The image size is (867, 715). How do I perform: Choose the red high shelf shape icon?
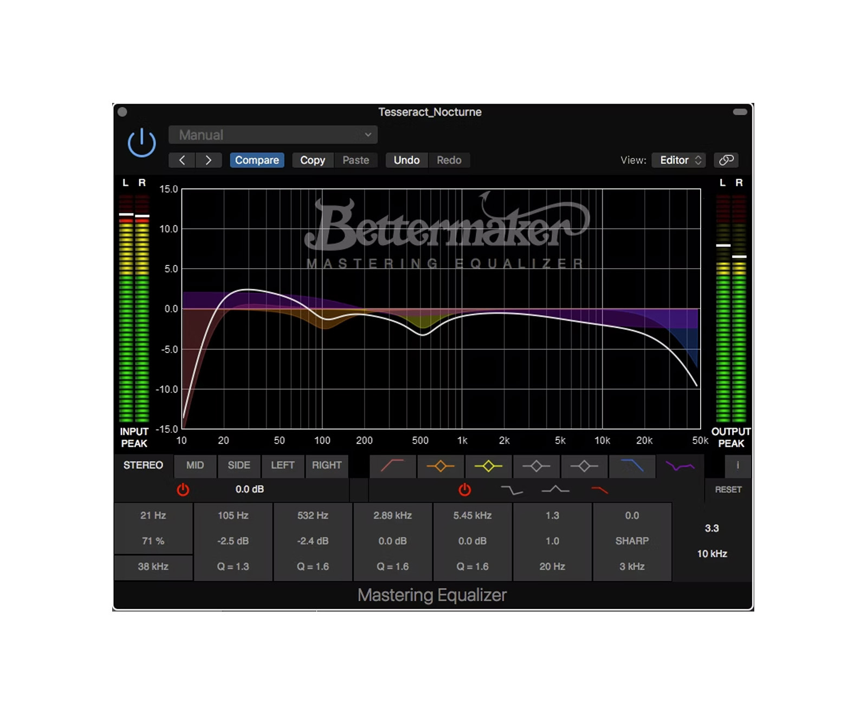pos(599,490)
